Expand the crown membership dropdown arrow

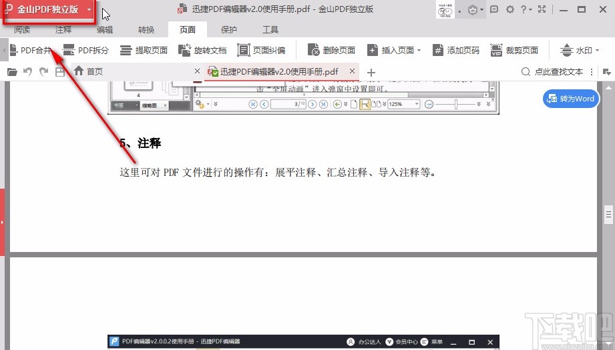click(x=481, y=10)
